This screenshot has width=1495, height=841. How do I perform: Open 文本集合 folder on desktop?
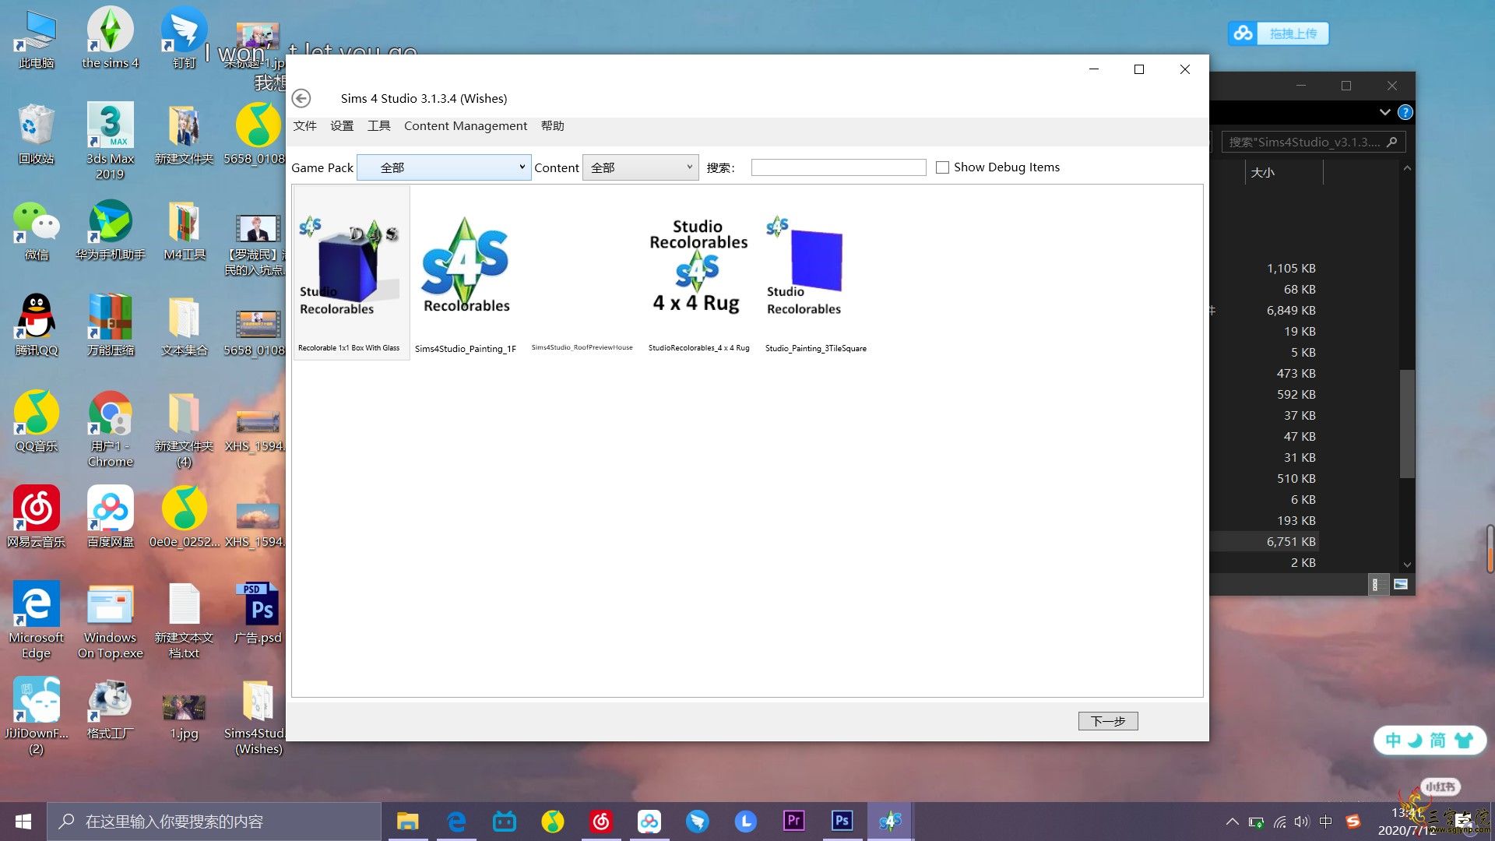pyautogui.click(x=185, y=325)
